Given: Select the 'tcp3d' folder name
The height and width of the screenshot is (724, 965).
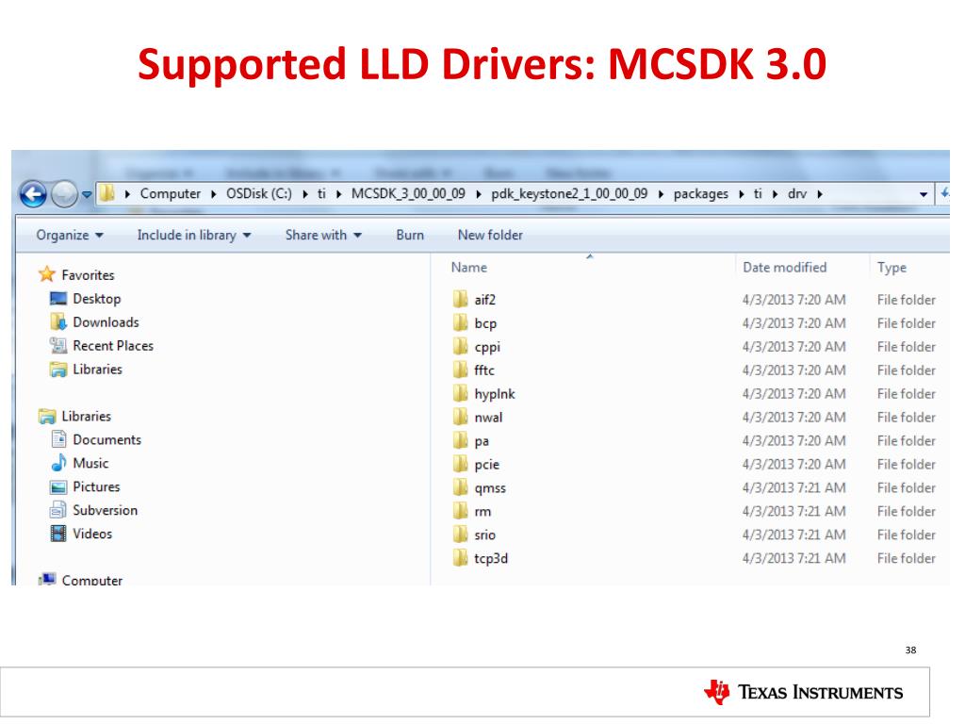Looking at the screenshot, I should pyautogui.click(x=491, y=558).
